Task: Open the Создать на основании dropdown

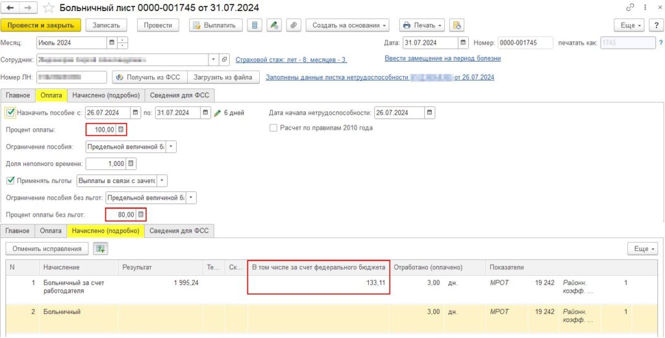Action: click(350, 25)
